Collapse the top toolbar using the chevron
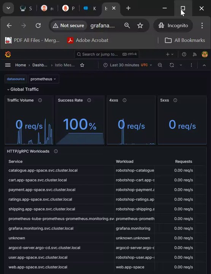The height and width of the screenshot is (274, 211). tap(204, 65)
